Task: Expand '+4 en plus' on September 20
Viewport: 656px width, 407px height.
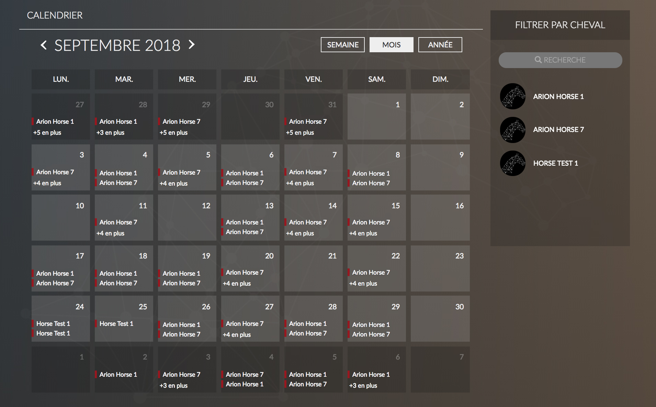Action: tap(237, 284)
